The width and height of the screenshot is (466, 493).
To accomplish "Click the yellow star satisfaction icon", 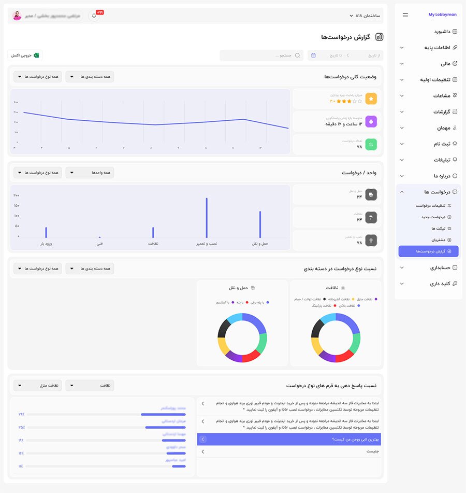I will point(371,98).
